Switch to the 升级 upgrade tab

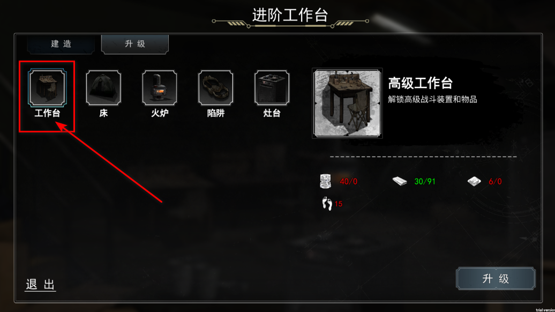point(135,44)
